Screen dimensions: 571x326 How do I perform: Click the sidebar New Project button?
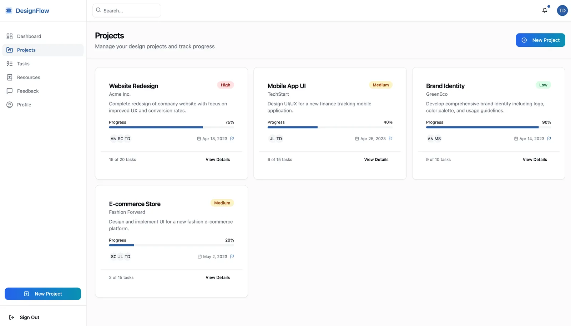coord(43,294)
